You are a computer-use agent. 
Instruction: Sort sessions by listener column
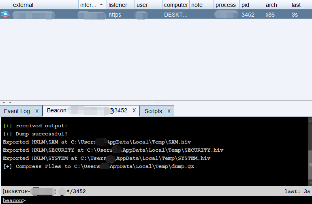(x=121, y=5)
